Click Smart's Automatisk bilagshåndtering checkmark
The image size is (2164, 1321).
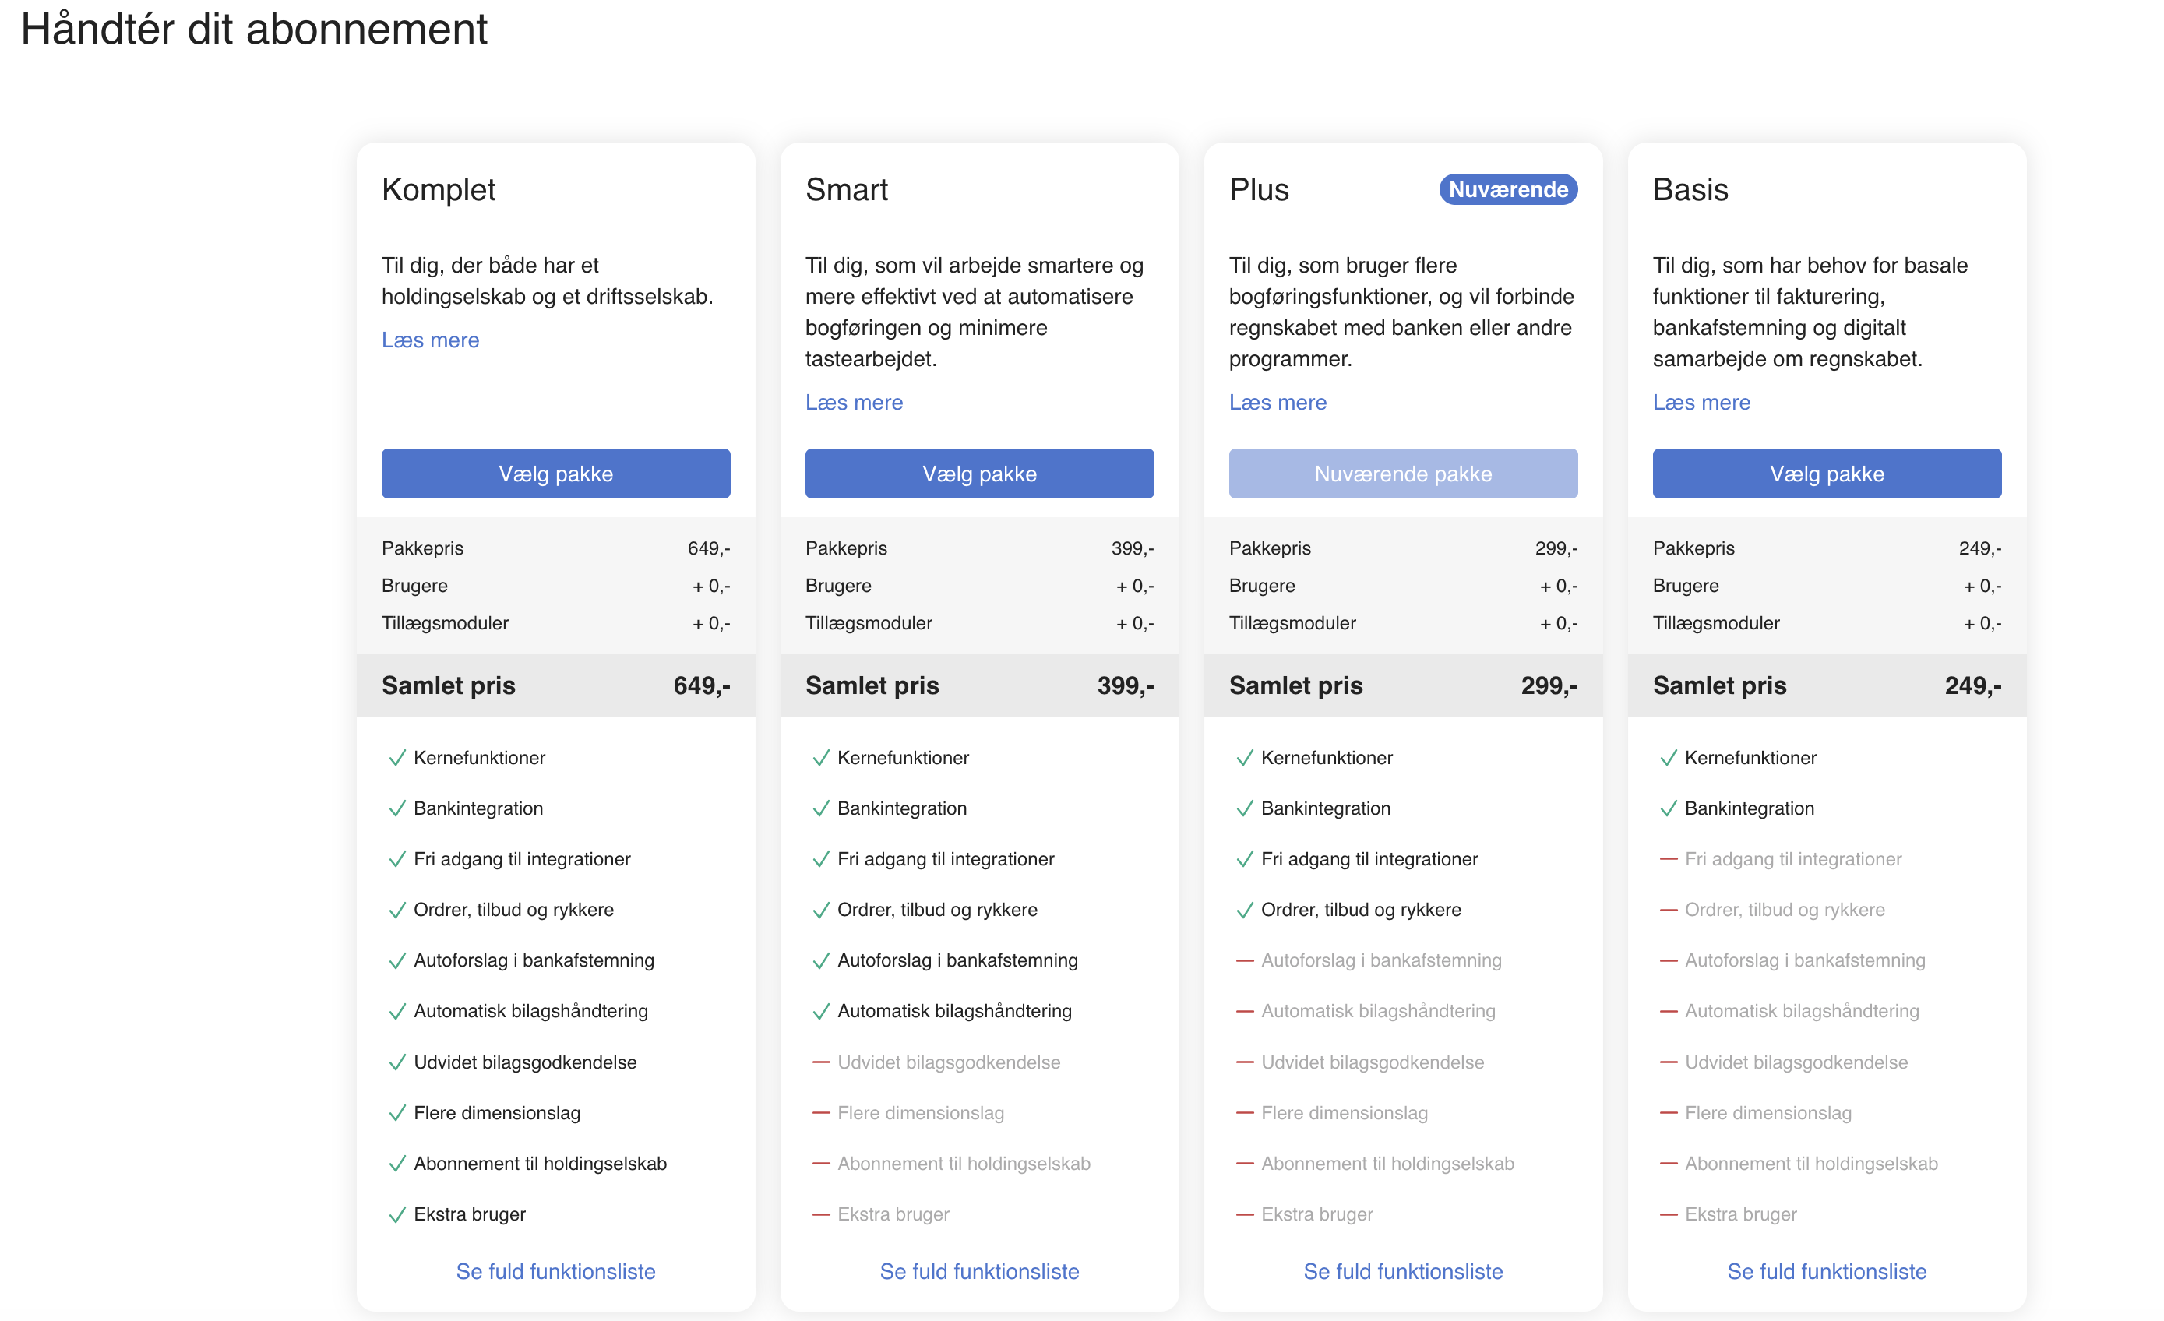(x=821, y=1011)
